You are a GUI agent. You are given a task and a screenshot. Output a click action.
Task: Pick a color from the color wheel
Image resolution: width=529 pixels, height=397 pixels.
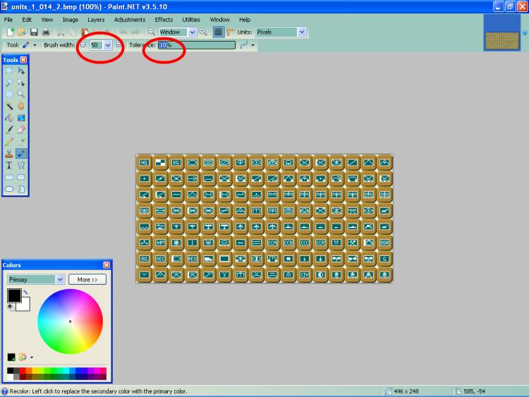(70, 321)
